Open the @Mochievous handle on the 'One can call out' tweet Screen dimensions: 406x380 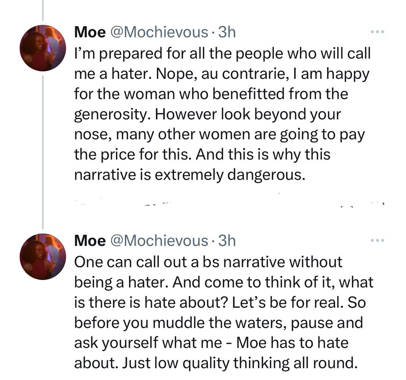point(159,241)
